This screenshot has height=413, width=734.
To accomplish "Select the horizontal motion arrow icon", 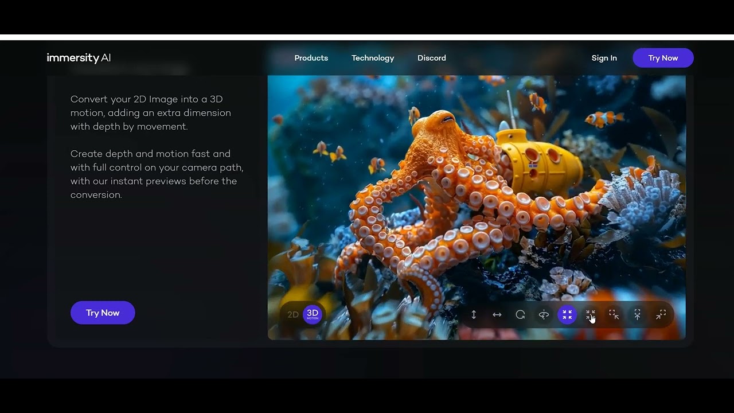I will [497, 314].
